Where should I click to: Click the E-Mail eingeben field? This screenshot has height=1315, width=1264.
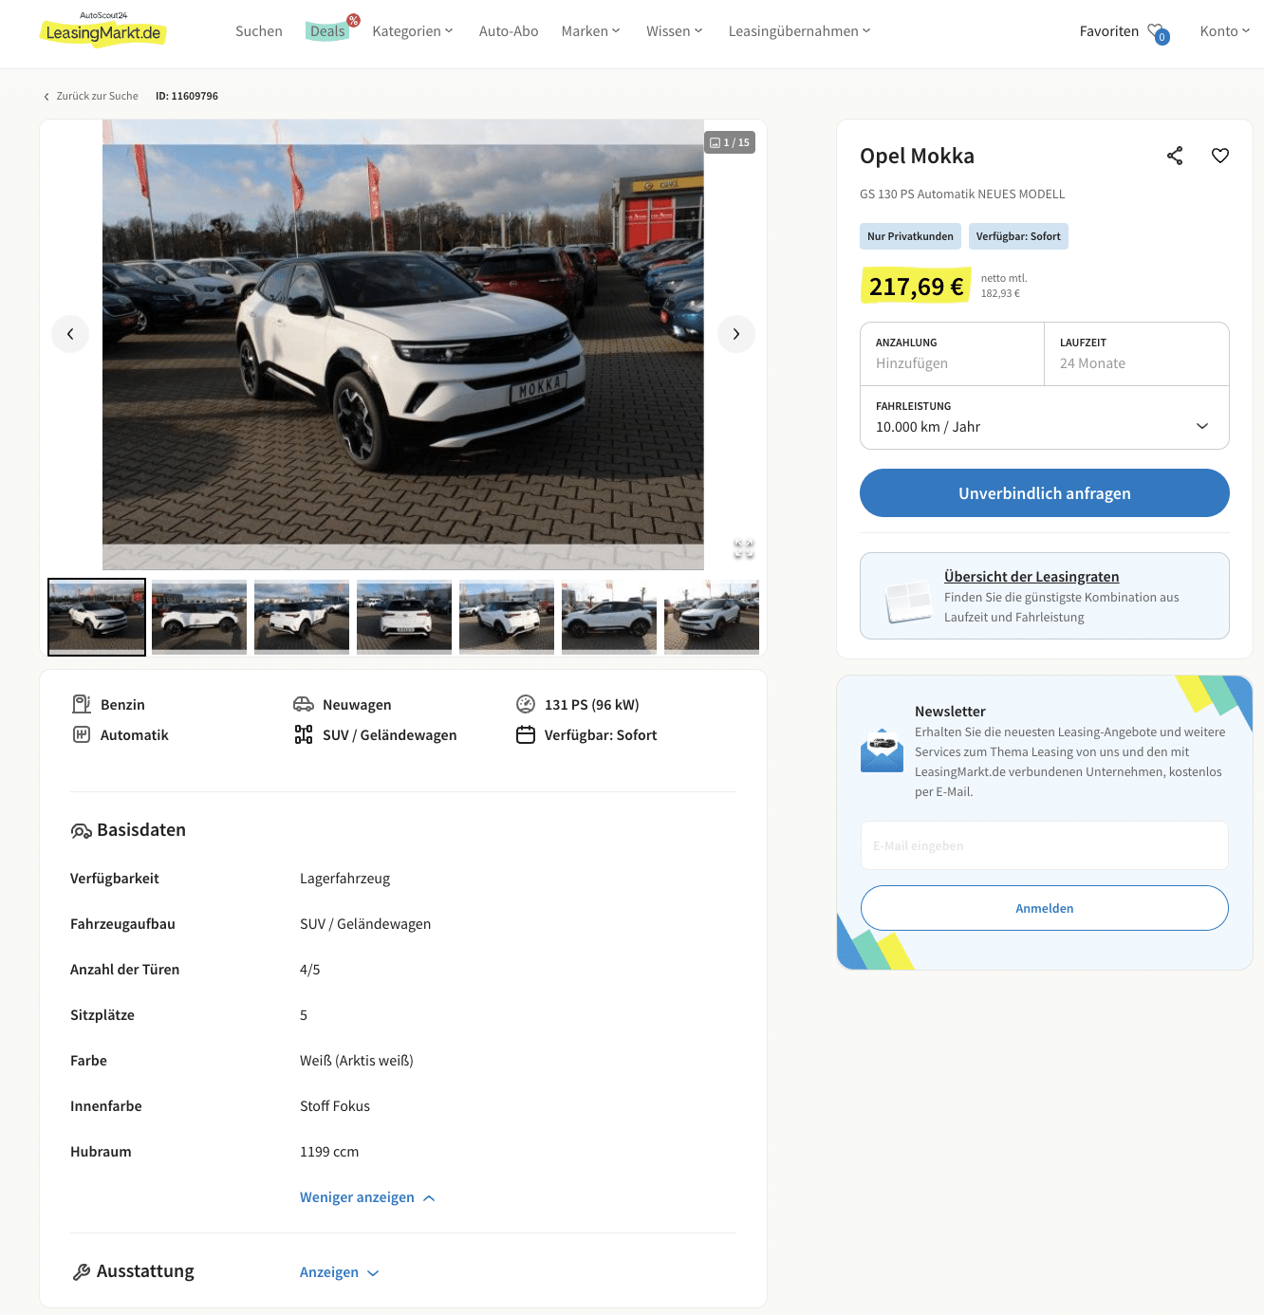pos(1045,845)
